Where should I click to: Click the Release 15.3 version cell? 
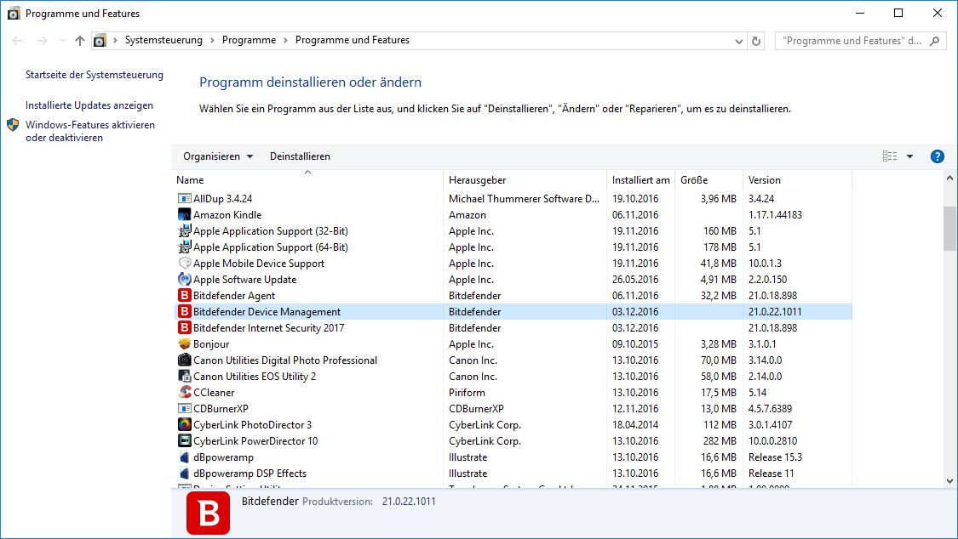click(x=775, y=457)
